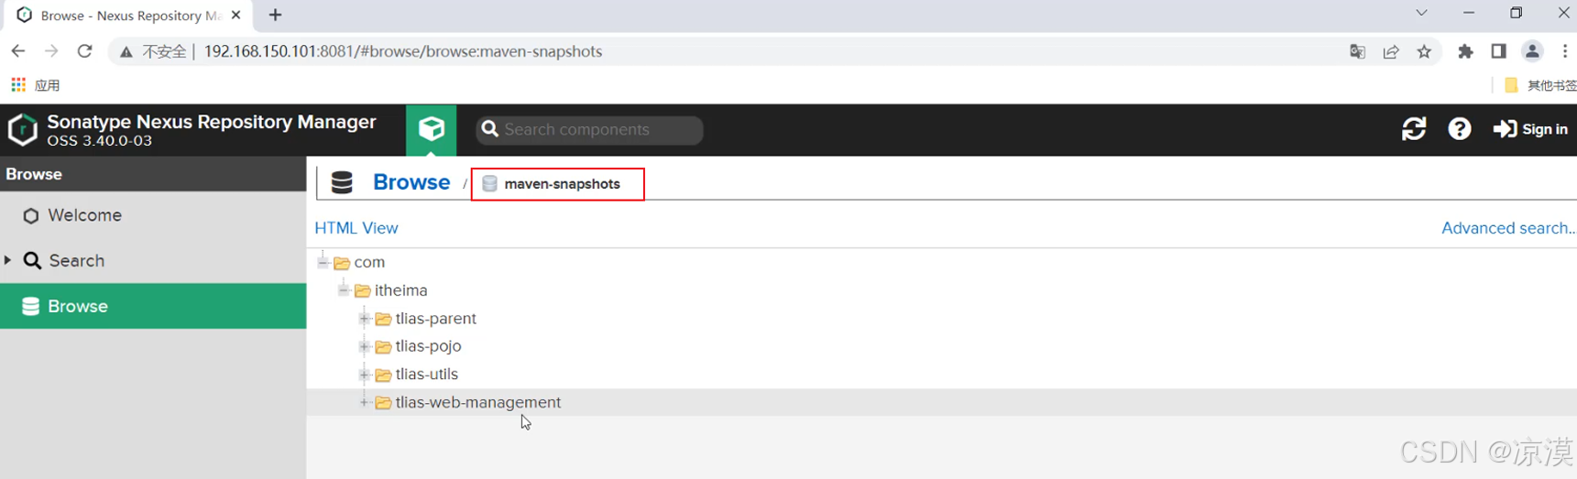This screenshot has width=1577, height=479.
Task: Expand the Search sidebar arrow
Action: tap(7, 260)
